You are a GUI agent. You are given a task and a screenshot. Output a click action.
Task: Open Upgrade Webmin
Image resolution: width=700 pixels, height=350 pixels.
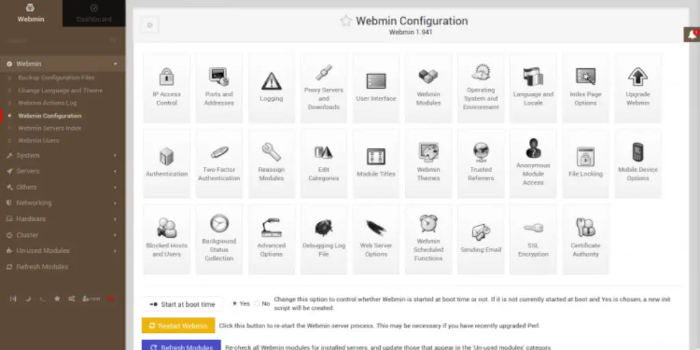(638, 87)
